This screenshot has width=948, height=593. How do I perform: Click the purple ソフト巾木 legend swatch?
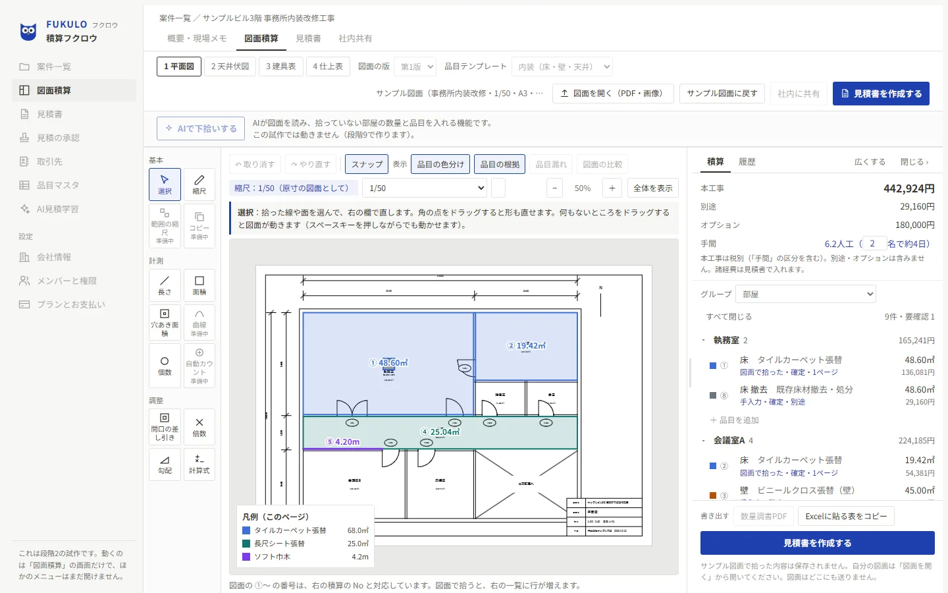246,557
